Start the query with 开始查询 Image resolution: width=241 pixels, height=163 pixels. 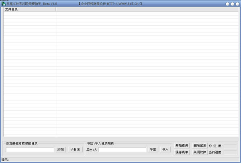(182, 145)
